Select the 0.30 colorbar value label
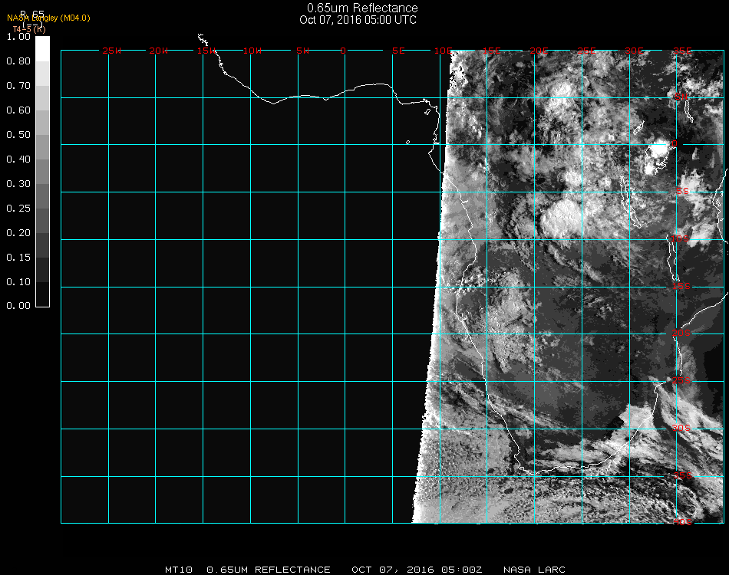729x575 pixels. click(18, 185)
